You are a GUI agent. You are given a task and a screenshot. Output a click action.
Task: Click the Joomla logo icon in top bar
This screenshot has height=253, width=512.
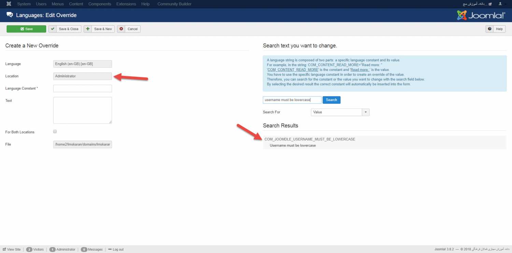9,4
